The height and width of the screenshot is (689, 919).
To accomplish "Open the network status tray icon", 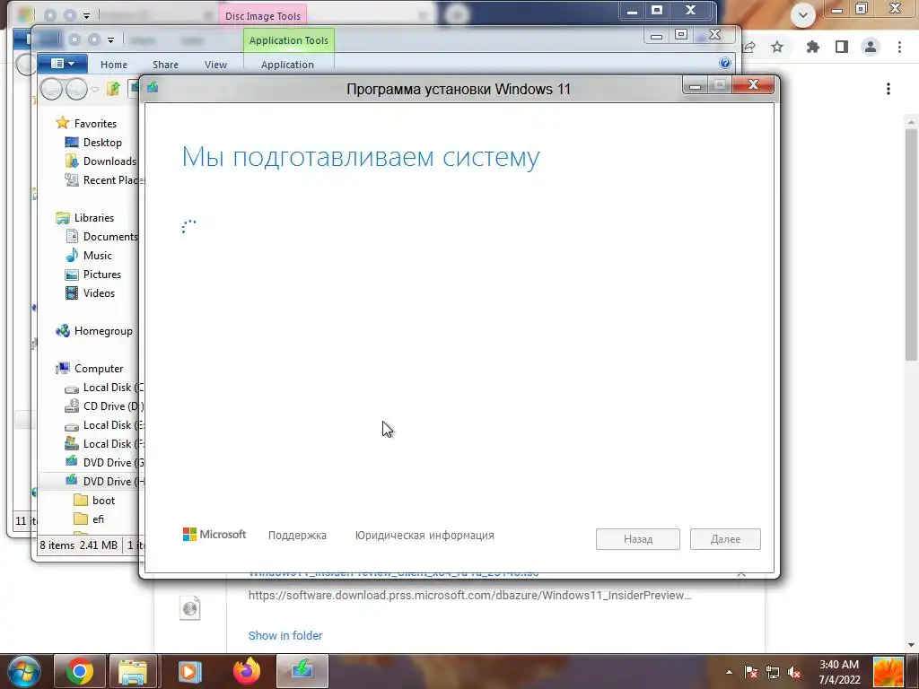I will (773, 672).
